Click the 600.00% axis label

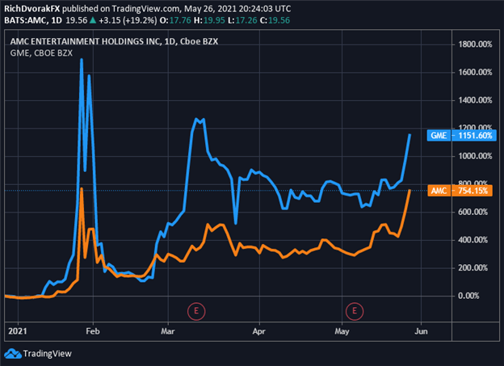pos(472,212)
